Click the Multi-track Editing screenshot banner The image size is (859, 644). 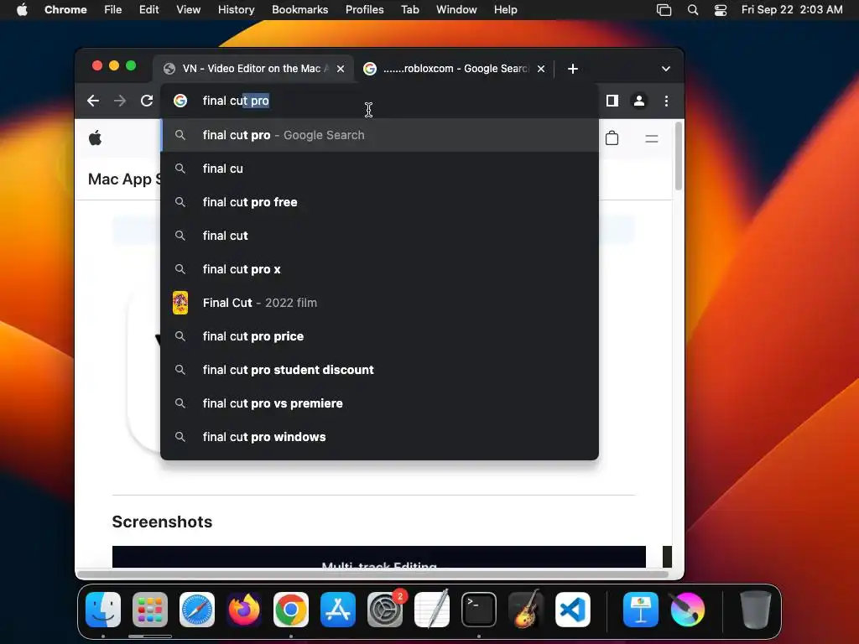tap(379, 557)
